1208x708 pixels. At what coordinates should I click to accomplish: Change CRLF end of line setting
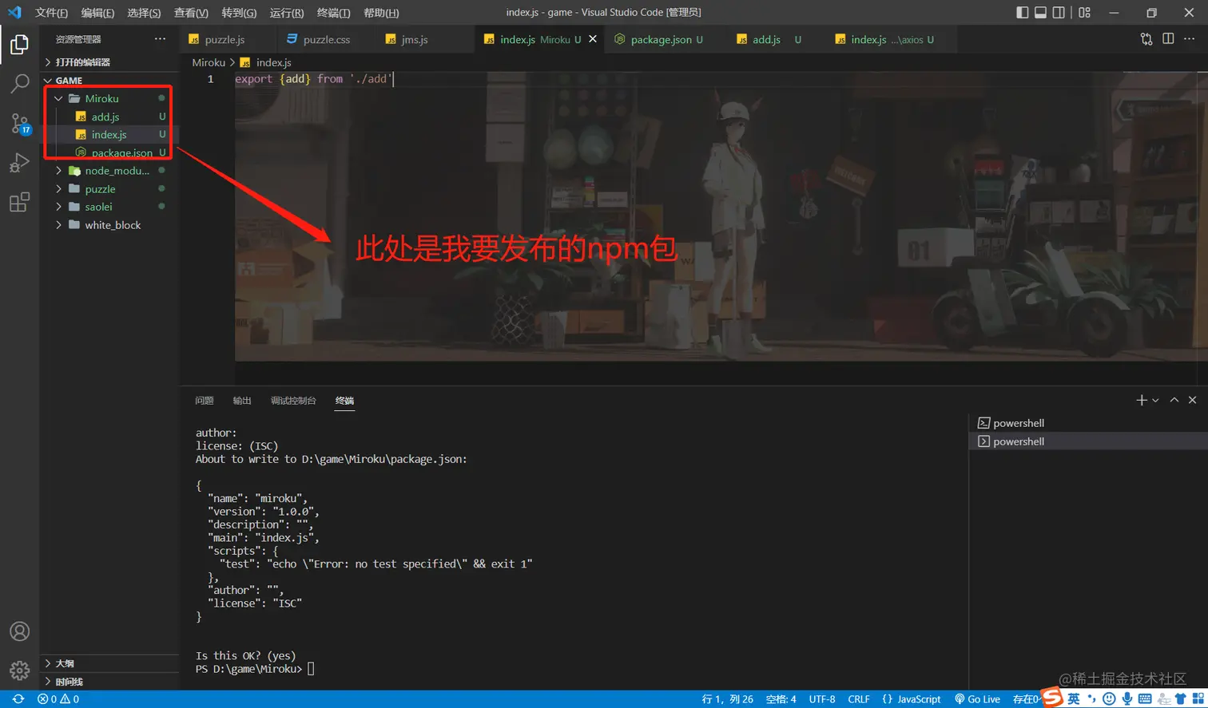[x=859, y=699]
